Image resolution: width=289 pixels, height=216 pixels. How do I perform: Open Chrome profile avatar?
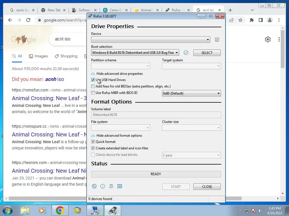coord(270,20)
